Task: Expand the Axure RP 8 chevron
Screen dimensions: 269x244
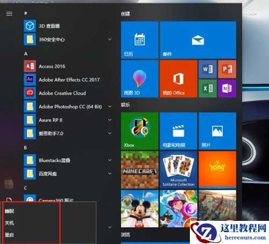Action: point(110,120)
